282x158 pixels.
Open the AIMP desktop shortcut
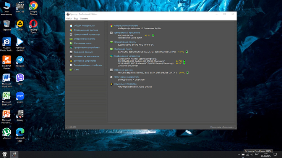(x=20, y=25)
